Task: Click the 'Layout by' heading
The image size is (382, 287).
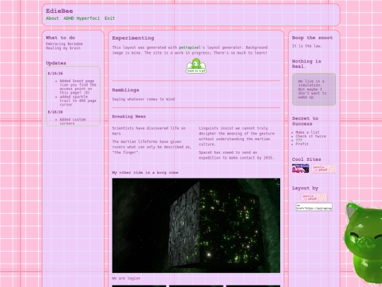Action: [305, 188]
